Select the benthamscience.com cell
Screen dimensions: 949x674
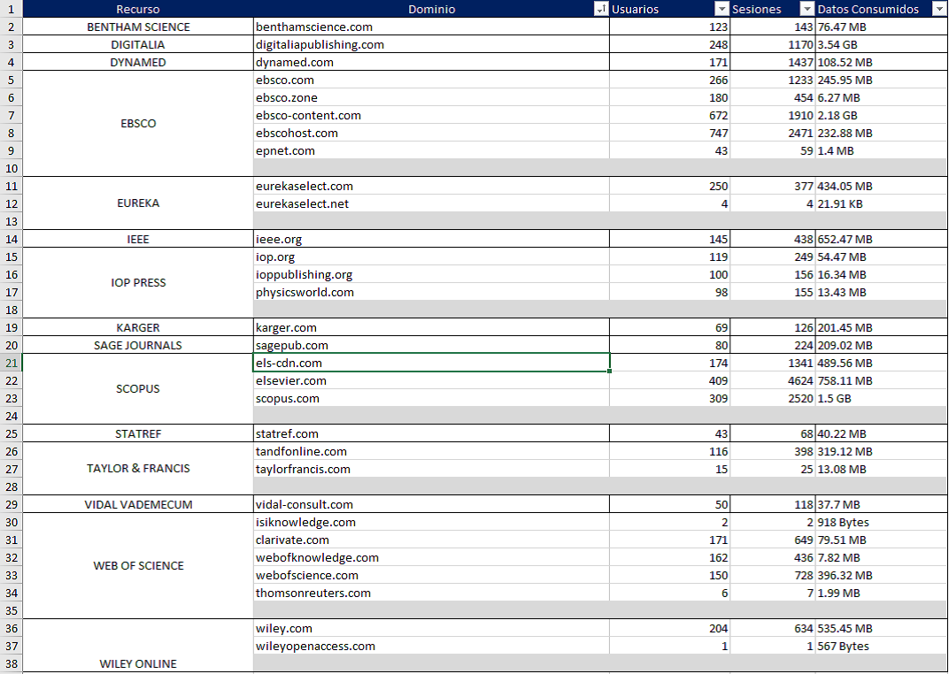coord(431,27)
